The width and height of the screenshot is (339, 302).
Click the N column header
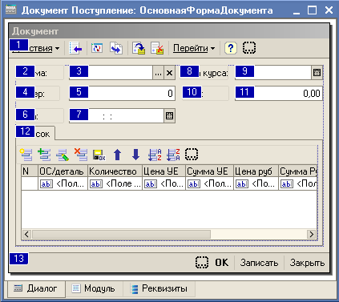coord(30,171)
